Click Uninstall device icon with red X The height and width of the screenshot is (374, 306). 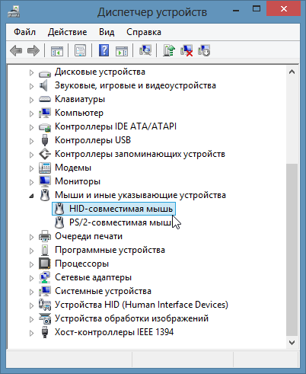click(x=186, y=50)
